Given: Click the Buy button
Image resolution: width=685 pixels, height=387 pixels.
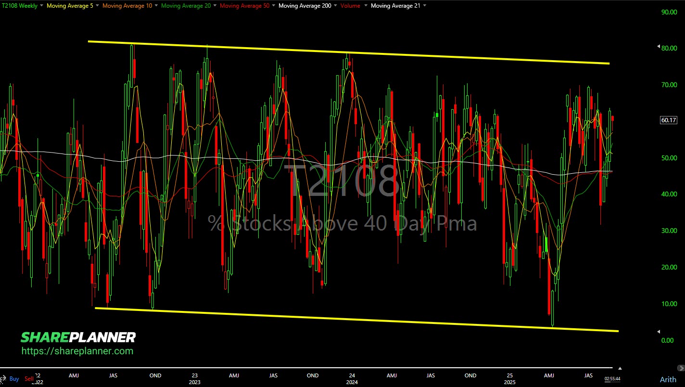Looking at the screenshot, I should 14,379.
